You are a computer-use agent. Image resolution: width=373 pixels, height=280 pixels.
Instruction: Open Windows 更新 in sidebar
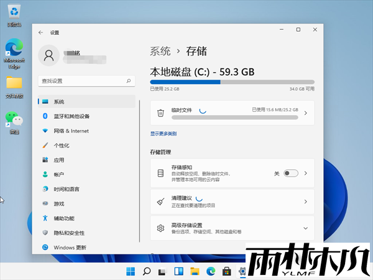coord(70,247)
